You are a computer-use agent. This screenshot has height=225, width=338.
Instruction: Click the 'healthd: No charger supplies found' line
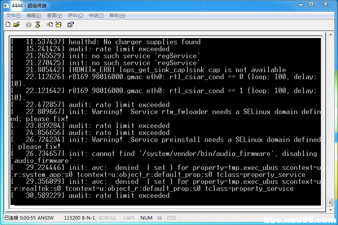click(x=106, y=42)
